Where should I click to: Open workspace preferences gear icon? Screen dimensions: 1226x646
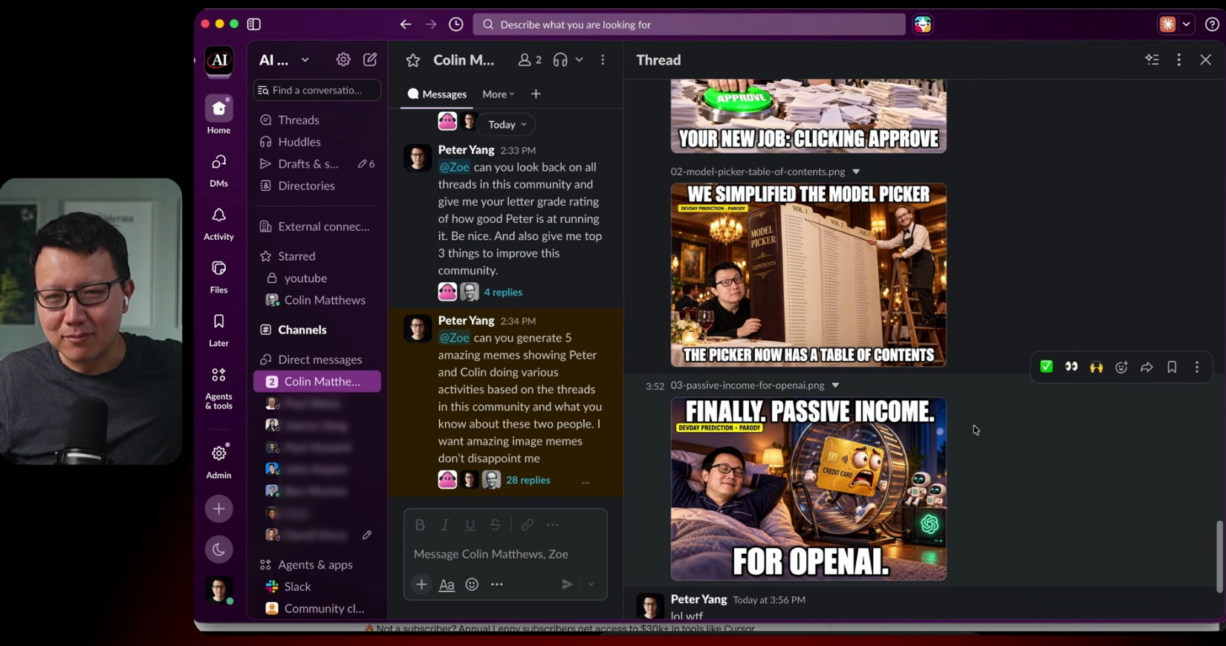point(343,59)
